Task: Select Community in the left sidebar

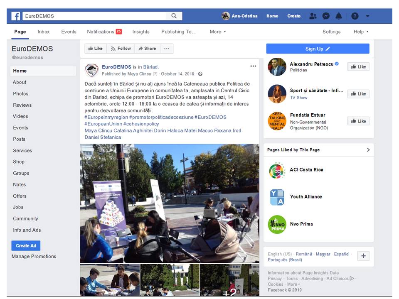Action: click(x=25, y=219)
